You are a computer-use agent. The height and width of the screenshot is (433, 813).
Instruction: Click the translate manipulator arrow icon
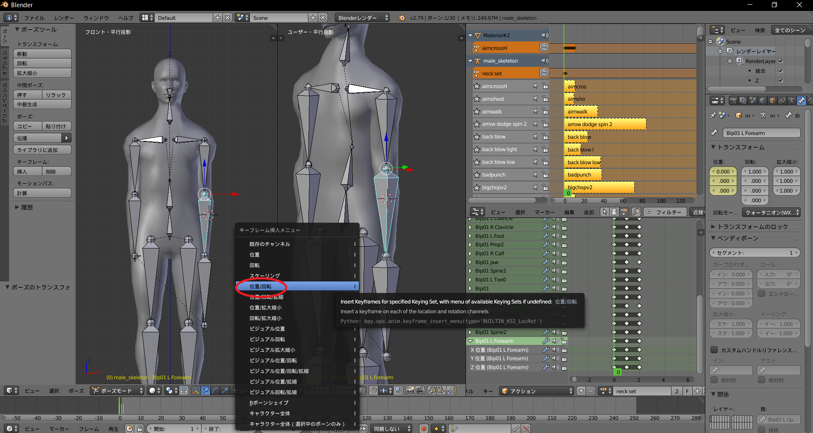point(205,391)
